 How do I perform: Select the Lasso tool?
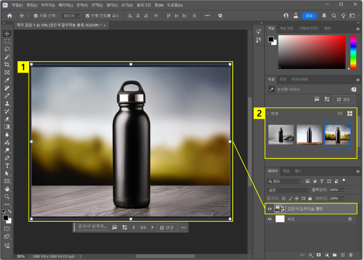7,49
